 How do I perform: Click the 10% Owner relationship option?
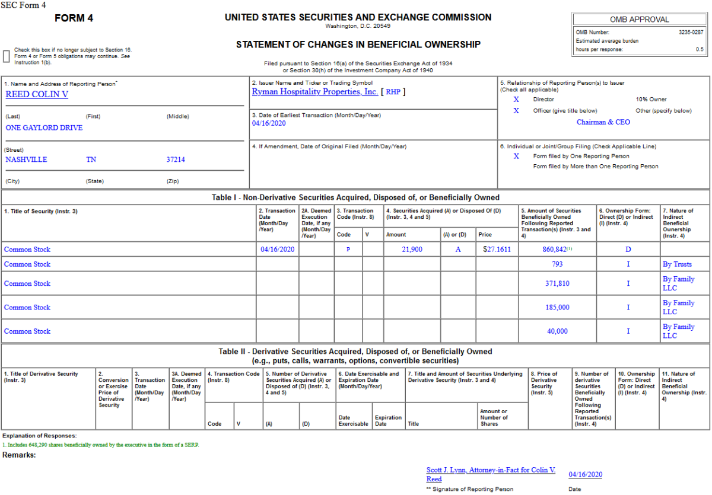coord(651,100)
